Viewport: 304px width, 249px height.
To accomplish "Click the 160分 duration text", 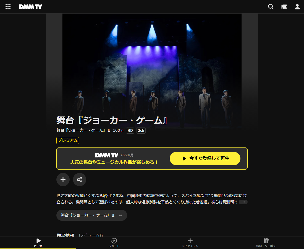I will point(118,130).
